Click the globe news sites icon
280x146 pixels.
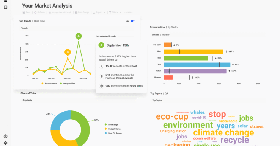click(102, 86)
